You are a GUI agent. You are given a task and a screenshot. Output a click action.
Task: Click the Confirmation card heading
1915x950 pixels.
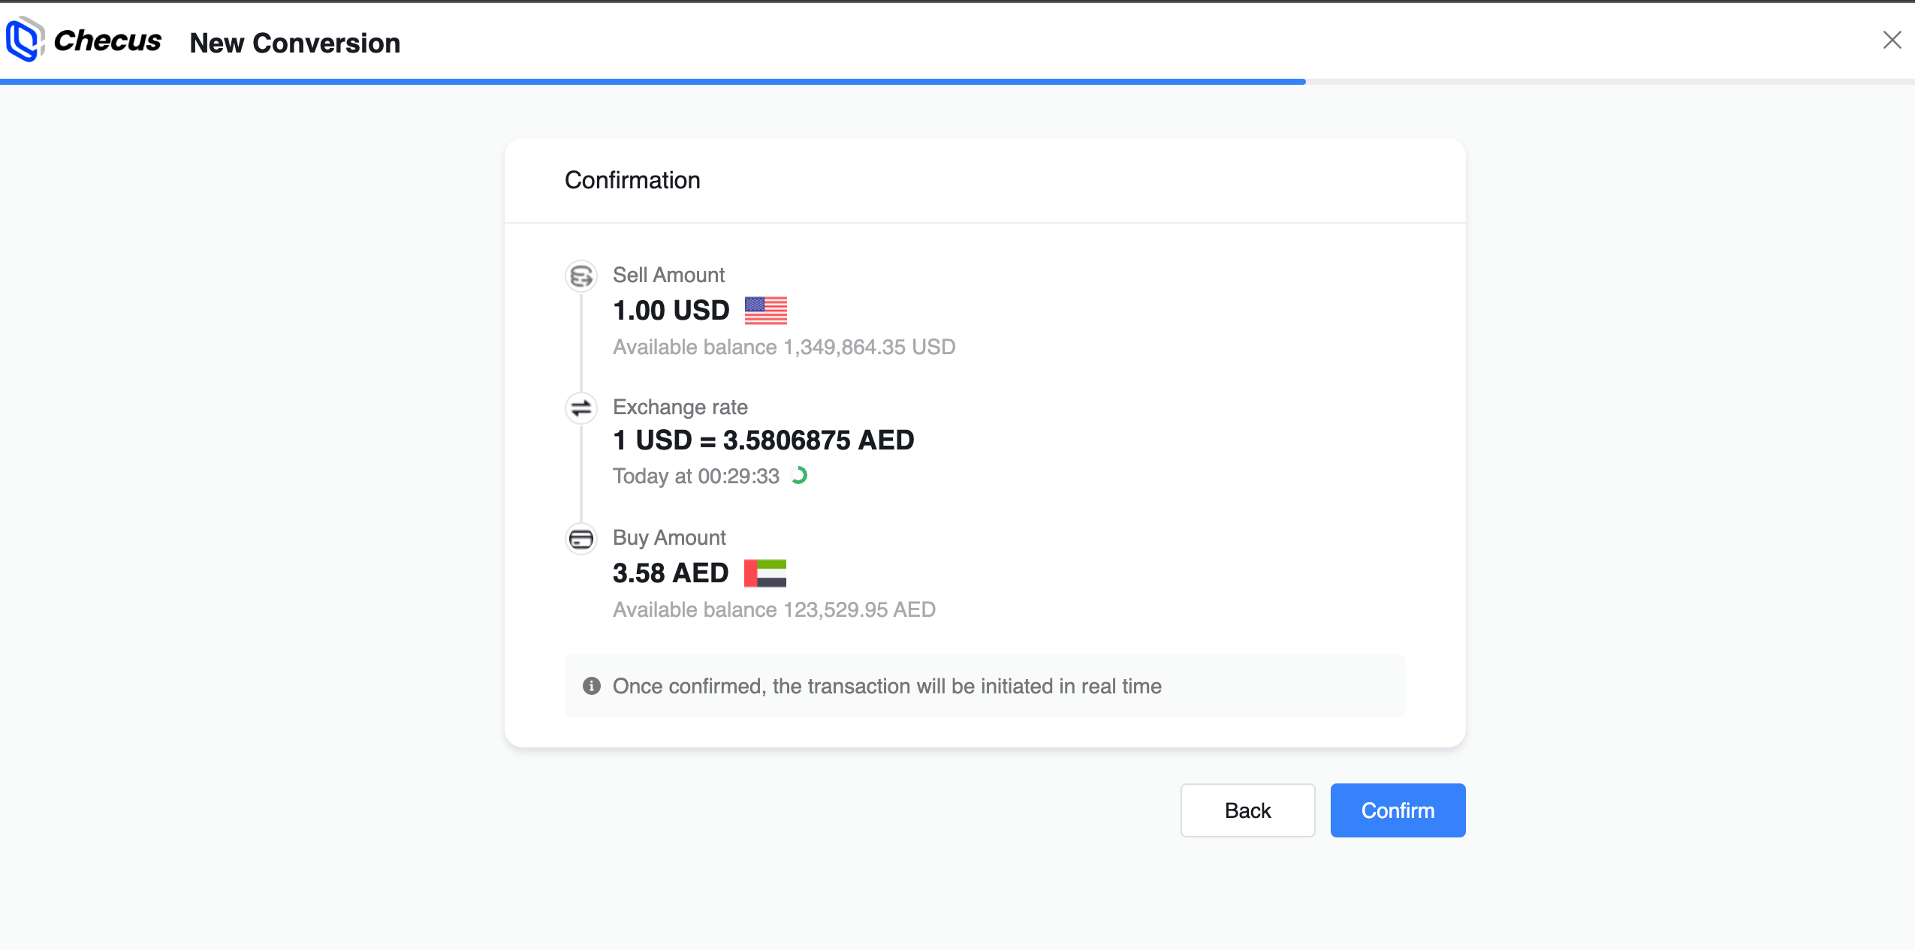pos(632,180)
